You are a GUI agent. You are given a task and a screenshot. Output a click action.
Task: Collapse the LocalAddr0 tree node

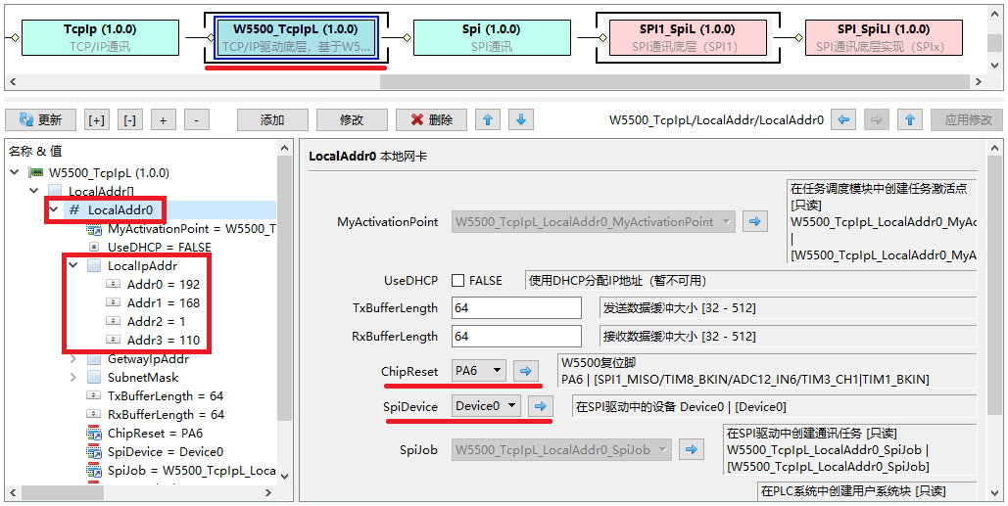(54, 210)
